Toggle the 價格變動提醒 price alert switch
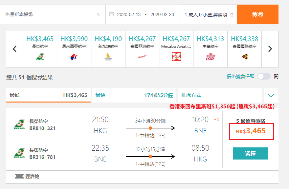This screenshot has height=189, width=289. coord(264,76)
